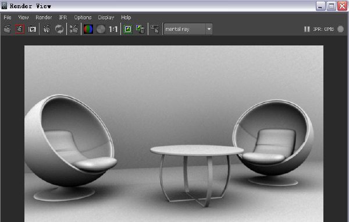349x222 pixels.
Task: Open the Render Settings window icon
Action: (x=74, y=29)
